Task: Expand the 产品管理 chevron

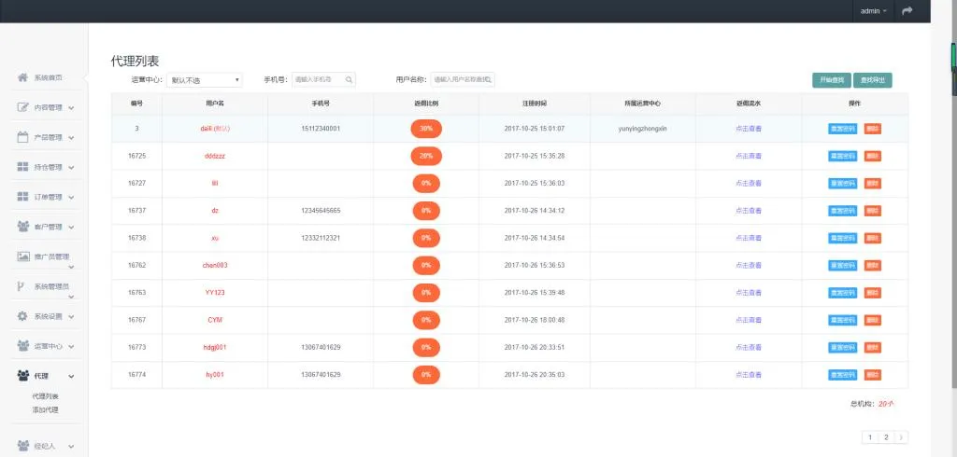Action: (x=71, y=138)
